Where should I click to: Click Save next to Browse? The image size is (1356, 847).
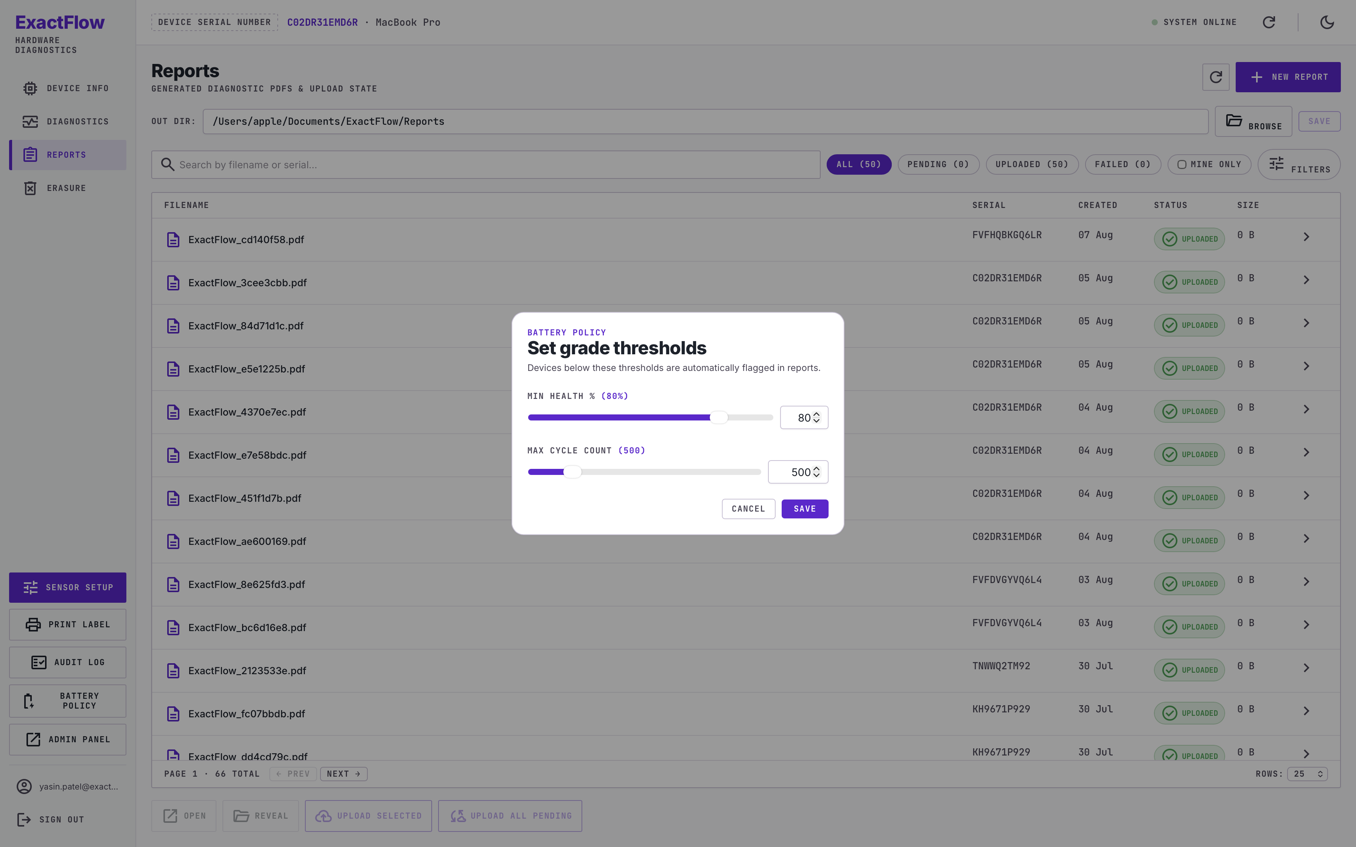(1319, 121)
